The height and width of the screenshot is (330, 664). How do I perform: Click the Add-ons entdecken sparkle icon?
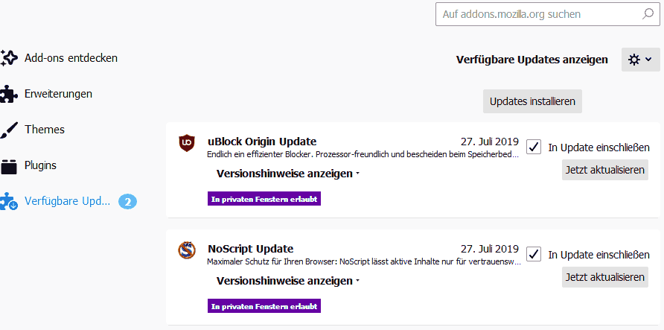9,58
